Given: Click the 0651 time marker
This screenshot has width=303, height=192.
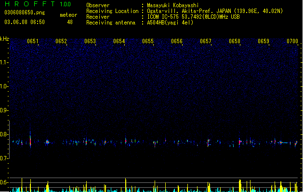Looking at the screenshot, I should click(33, 41).
